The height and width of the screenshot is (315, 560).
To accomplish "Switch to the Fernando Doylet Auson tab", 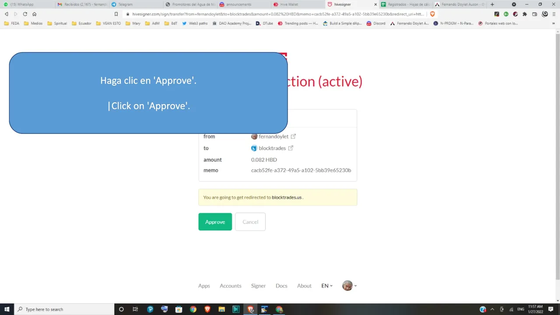I will [x=460, y=4].
